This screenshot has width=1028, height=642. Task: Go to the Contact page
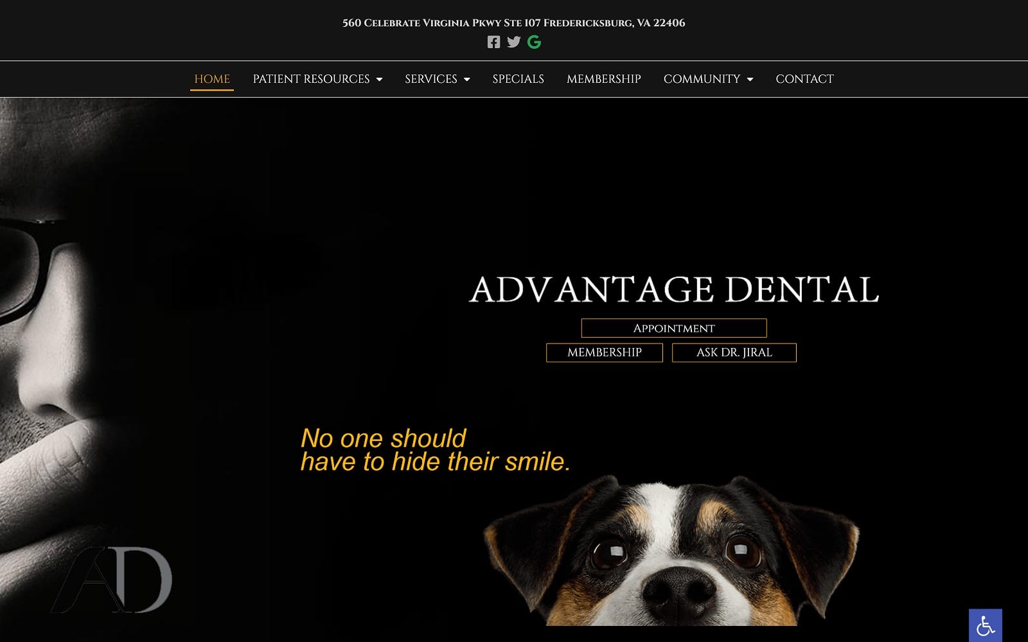click(x=804, y=79)
